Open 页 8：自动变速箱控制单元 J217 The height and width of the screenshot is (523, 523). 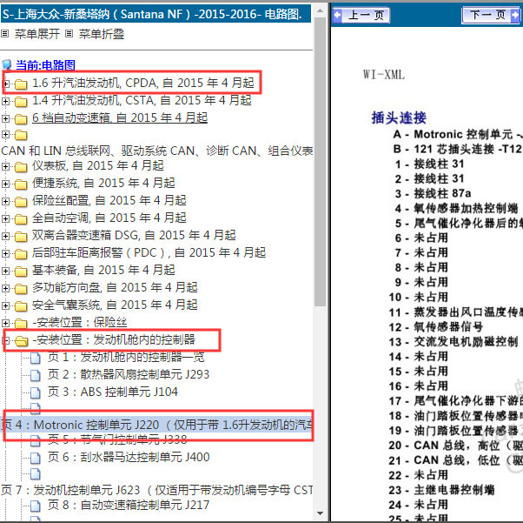pos(129,505)
